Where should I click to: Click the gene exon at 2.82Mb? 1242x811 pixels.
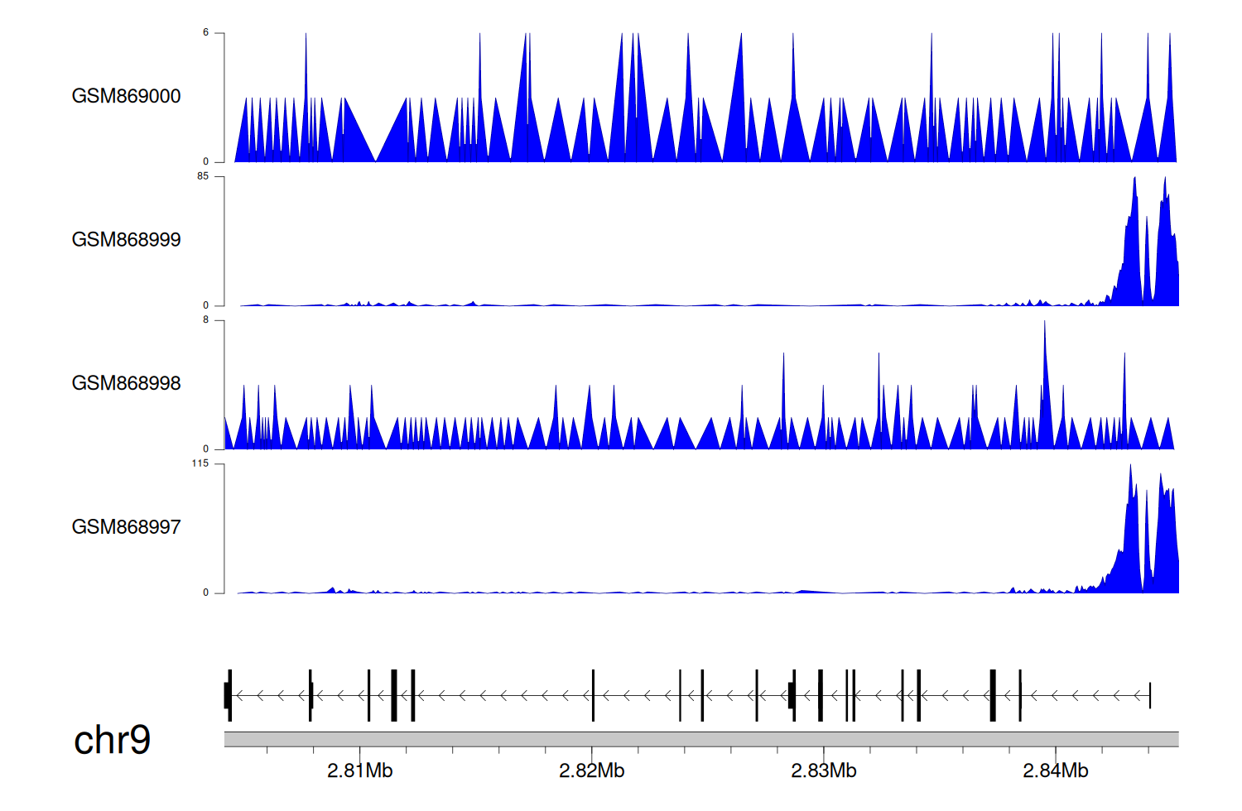click(x=593, y=695)
